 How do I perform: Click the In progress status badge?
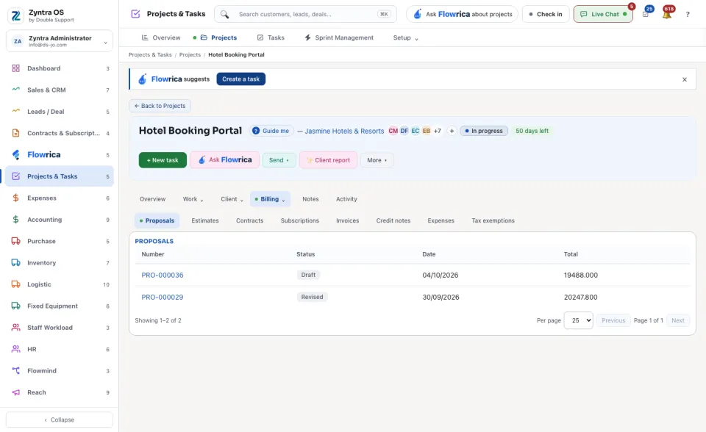point(484,131)
